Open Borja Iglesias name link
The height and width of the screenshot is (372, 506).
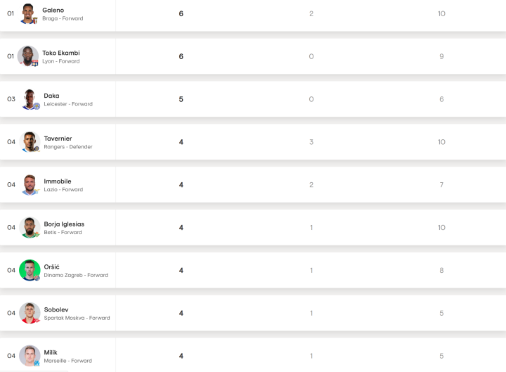point(64,224)
